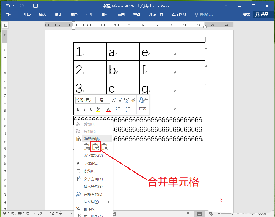
Task: Click 复制 in the context menu
Action: (93, 131)
